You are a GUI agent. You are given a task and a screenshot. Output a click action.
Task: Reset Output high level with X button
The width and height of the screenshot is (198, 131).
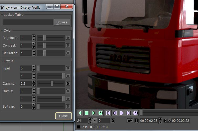click(x=68, y=99)
